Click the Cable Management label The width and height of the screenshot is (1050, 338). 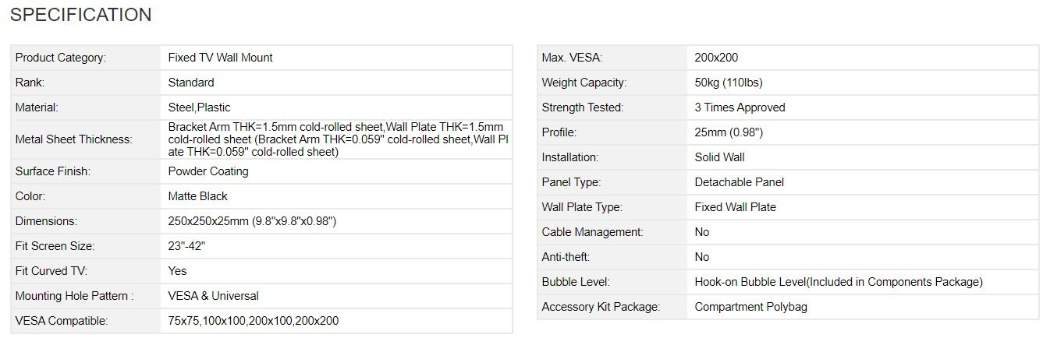pos(593,232)
